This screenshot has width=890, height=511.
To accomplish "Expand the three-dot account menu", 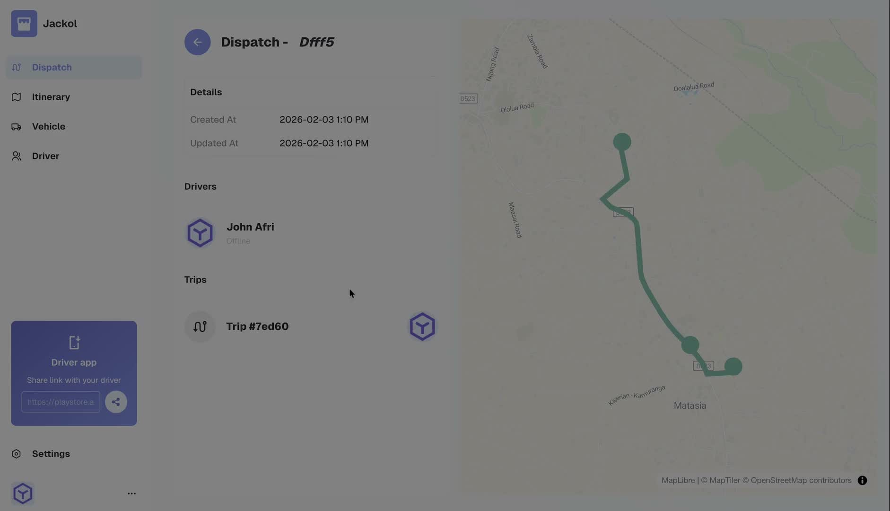I will pos(131,493).
